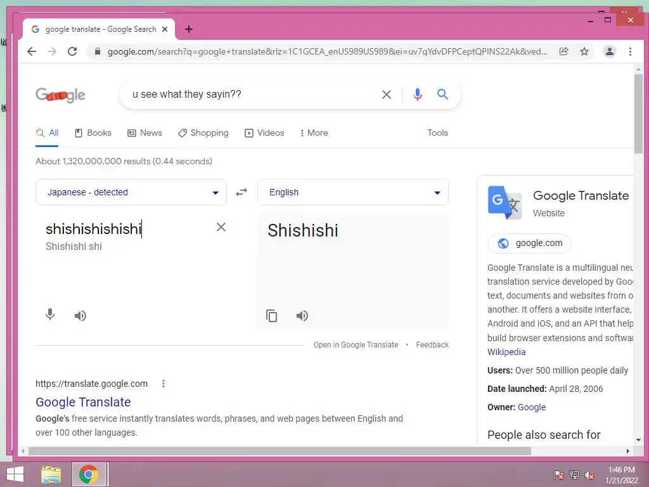
Task: Open a new browser tab
Action: 189,29
